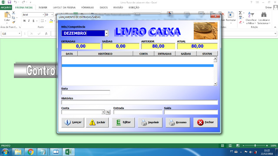This screenshot has height=156, width=278.
Task: Click the list scrollbar up arrow
Action: click(x=215, y=58)
